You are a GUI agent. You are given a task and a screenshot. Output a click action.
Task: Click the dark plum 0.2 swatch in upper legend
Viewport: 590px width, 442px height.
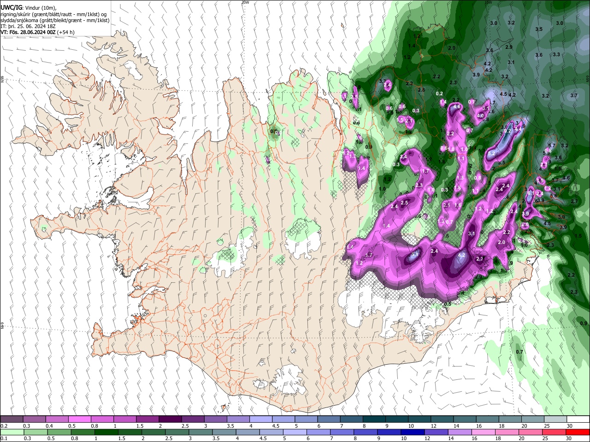click(x=12, y=419)
